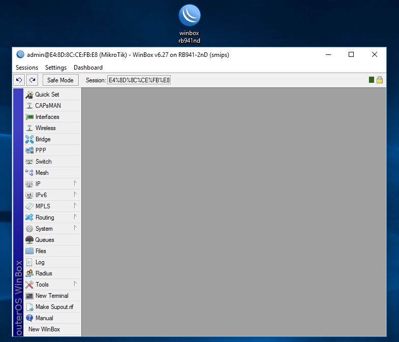399x342 pixels.
Task: Open the Sessions menu
Action: (x=27, y=68)
